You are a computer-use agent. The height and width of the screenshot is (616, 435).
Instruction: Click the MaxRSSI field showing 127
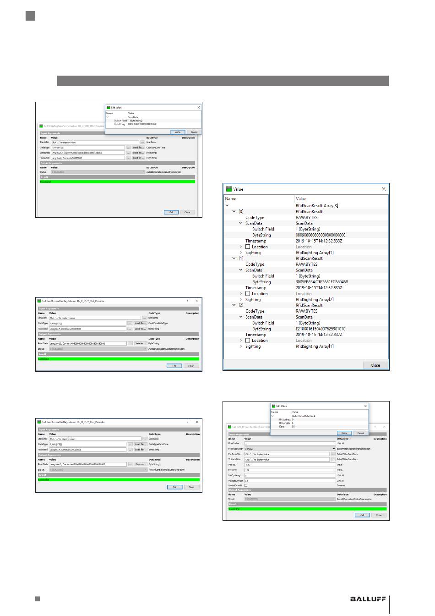tap(290, 470)
